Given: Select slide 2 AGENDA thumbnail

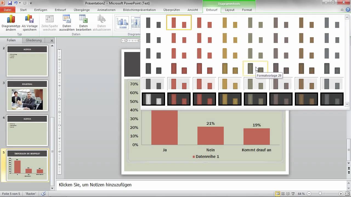Looking at the screenshot, I should 27,61.
